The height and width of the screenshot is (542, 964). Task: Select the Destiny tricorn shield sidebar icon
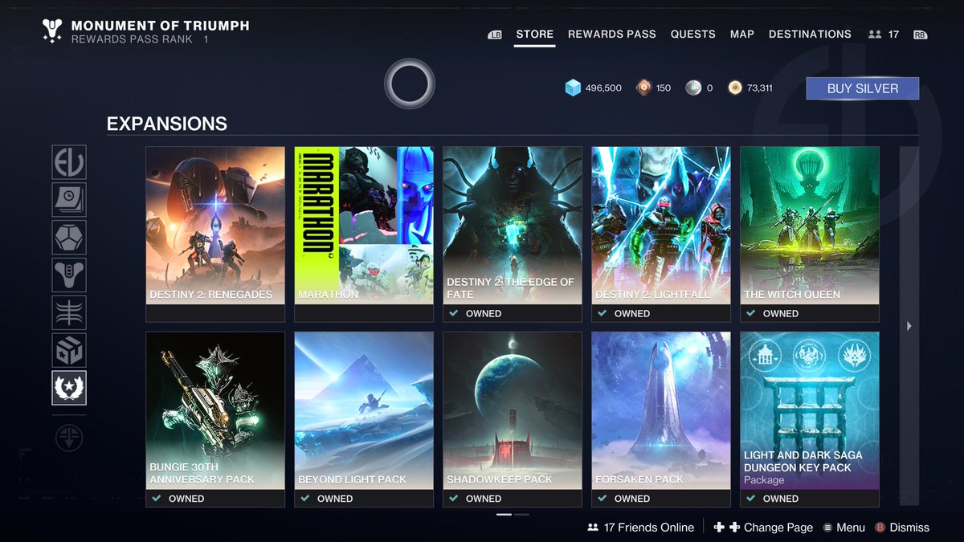pyautogui.click(x=69, y=275)
